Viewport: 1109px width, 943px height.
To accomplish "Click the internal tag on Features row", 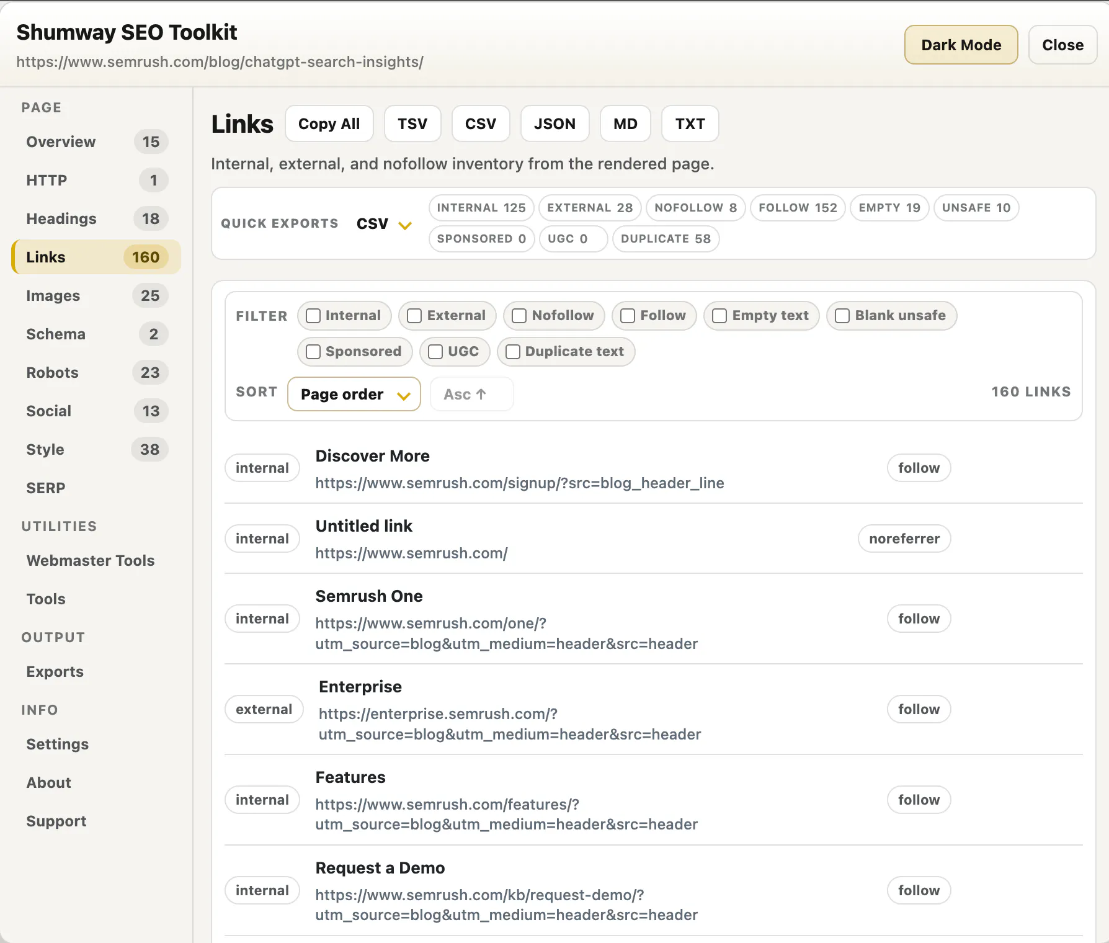I will point(262,800).
